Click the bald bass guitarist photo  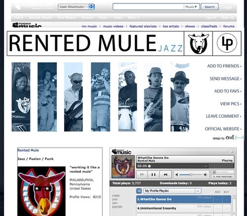(x=74, y=97)
